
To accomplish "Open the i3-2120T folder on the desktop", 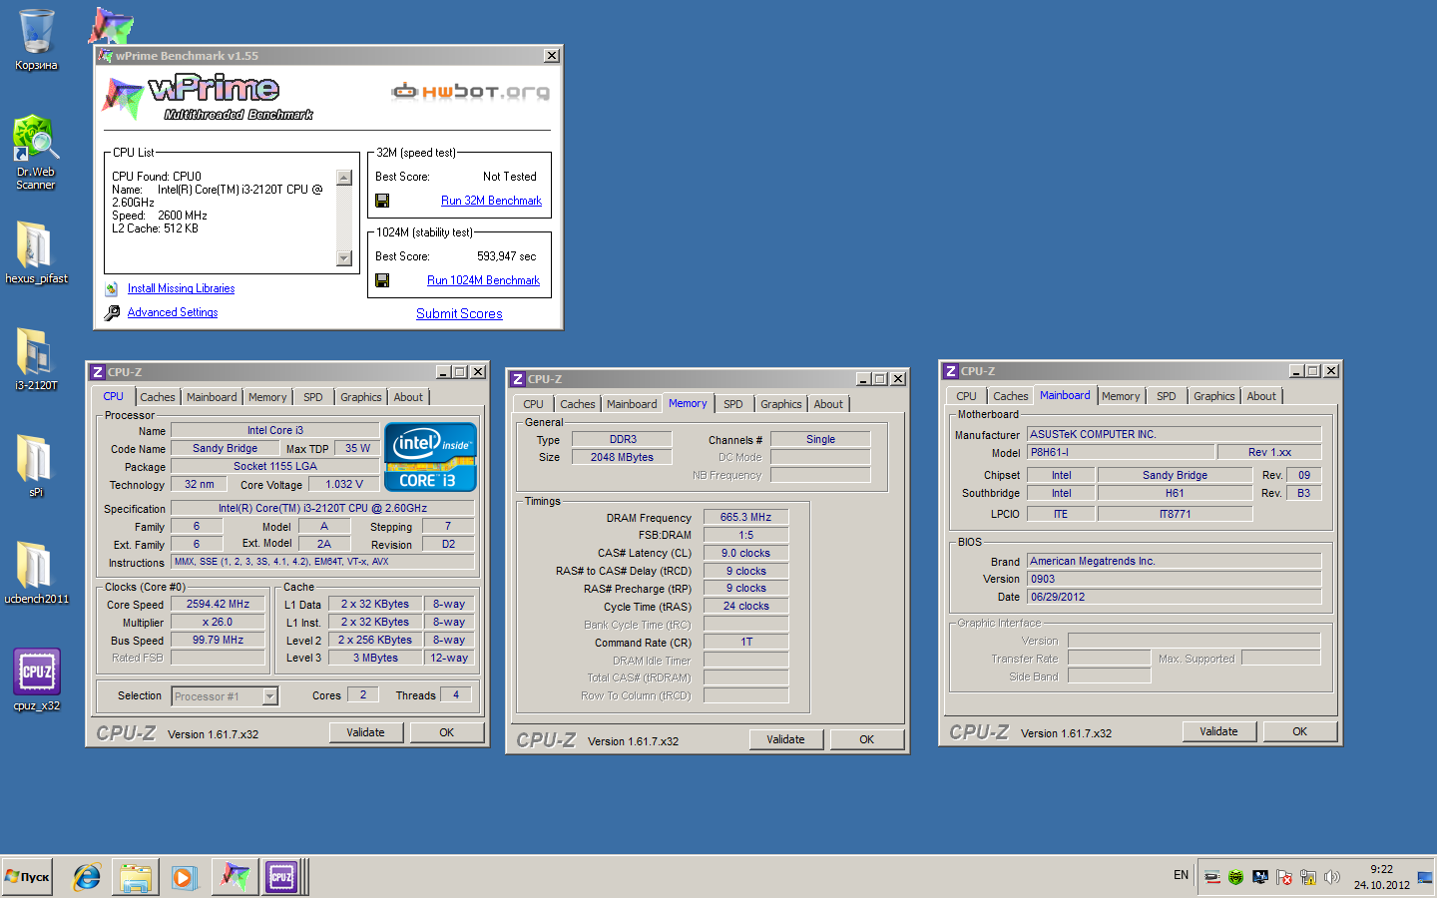I will (x=36, y=359).
